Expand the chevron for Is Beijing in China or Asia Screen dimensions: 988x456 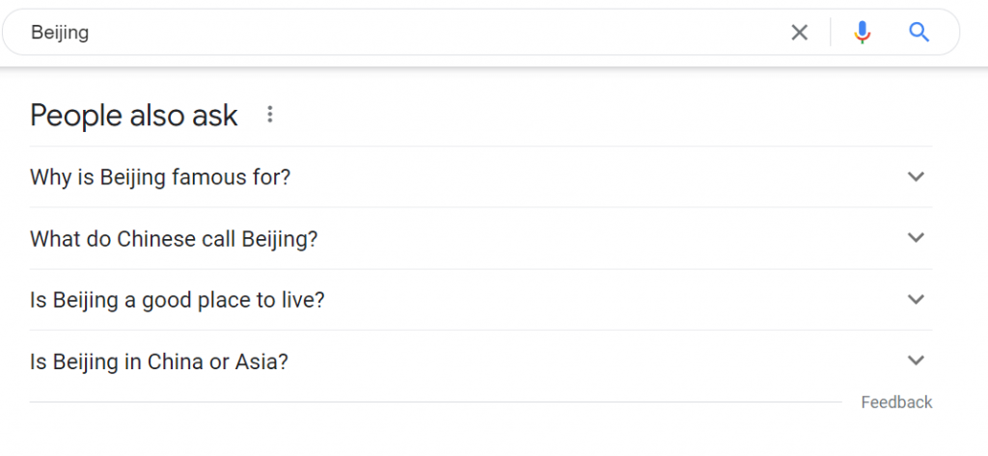coord(916,361)
